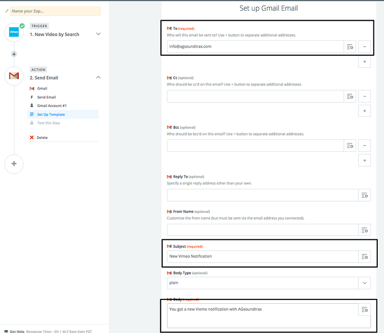Open insert-field picker for Bcc field
The height and width of the screenshot is (333, 384).
[x=350, y=146]
